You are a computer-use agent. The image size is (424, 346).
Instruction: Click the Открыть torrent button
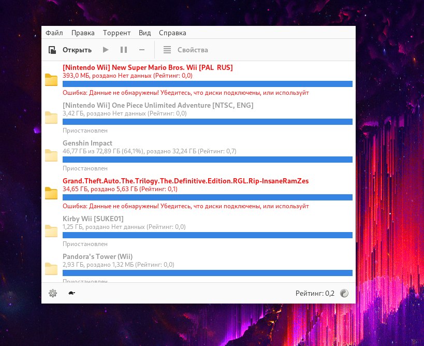(x=77, y=50)
